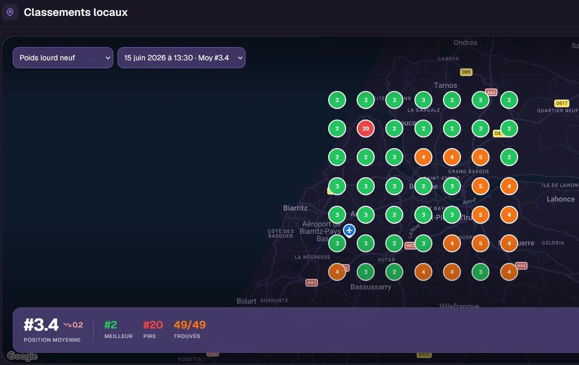The width and height of the screenshot is (579, 365).
Task: Click the LA NÉGRESSE map label
Action: click(312, 257)
